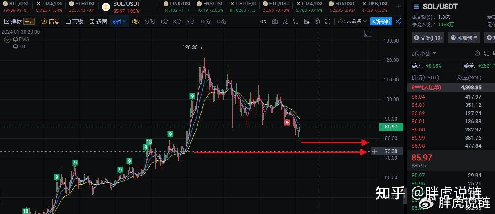The height and width of the screenshot is (214, 495).
Task: Click the 数量(SOL) column header
Action: point(469,77)
